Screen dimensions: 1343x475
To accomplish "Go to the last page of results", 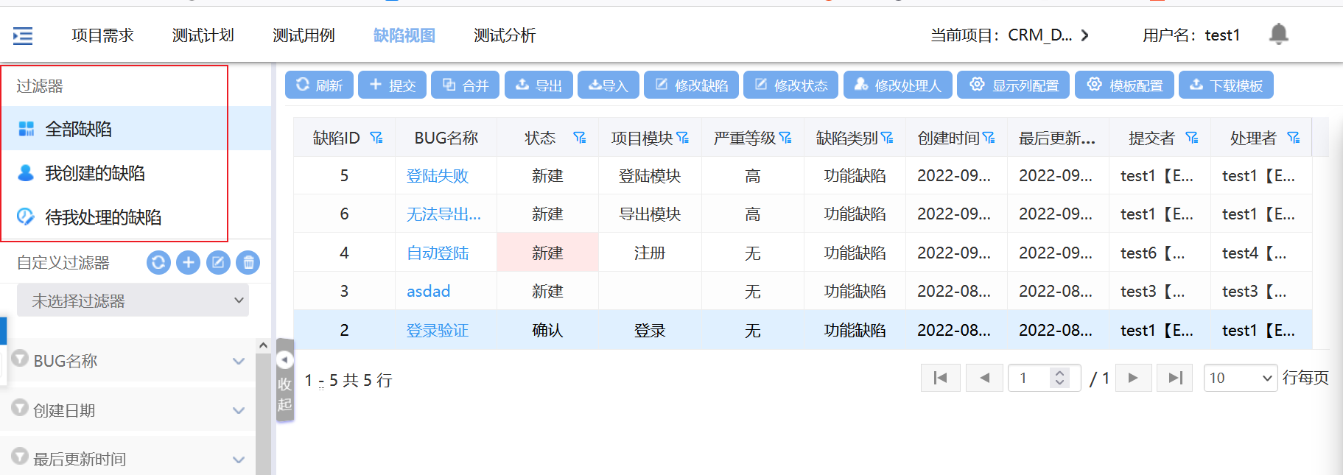I will [x=1175, y=378].
